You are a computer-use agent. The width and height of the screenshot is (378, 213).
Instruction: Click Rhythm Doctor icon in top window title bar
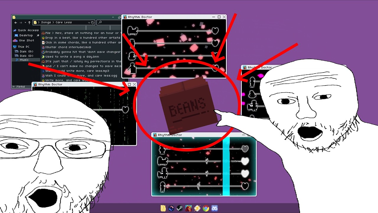pos(125,17)
